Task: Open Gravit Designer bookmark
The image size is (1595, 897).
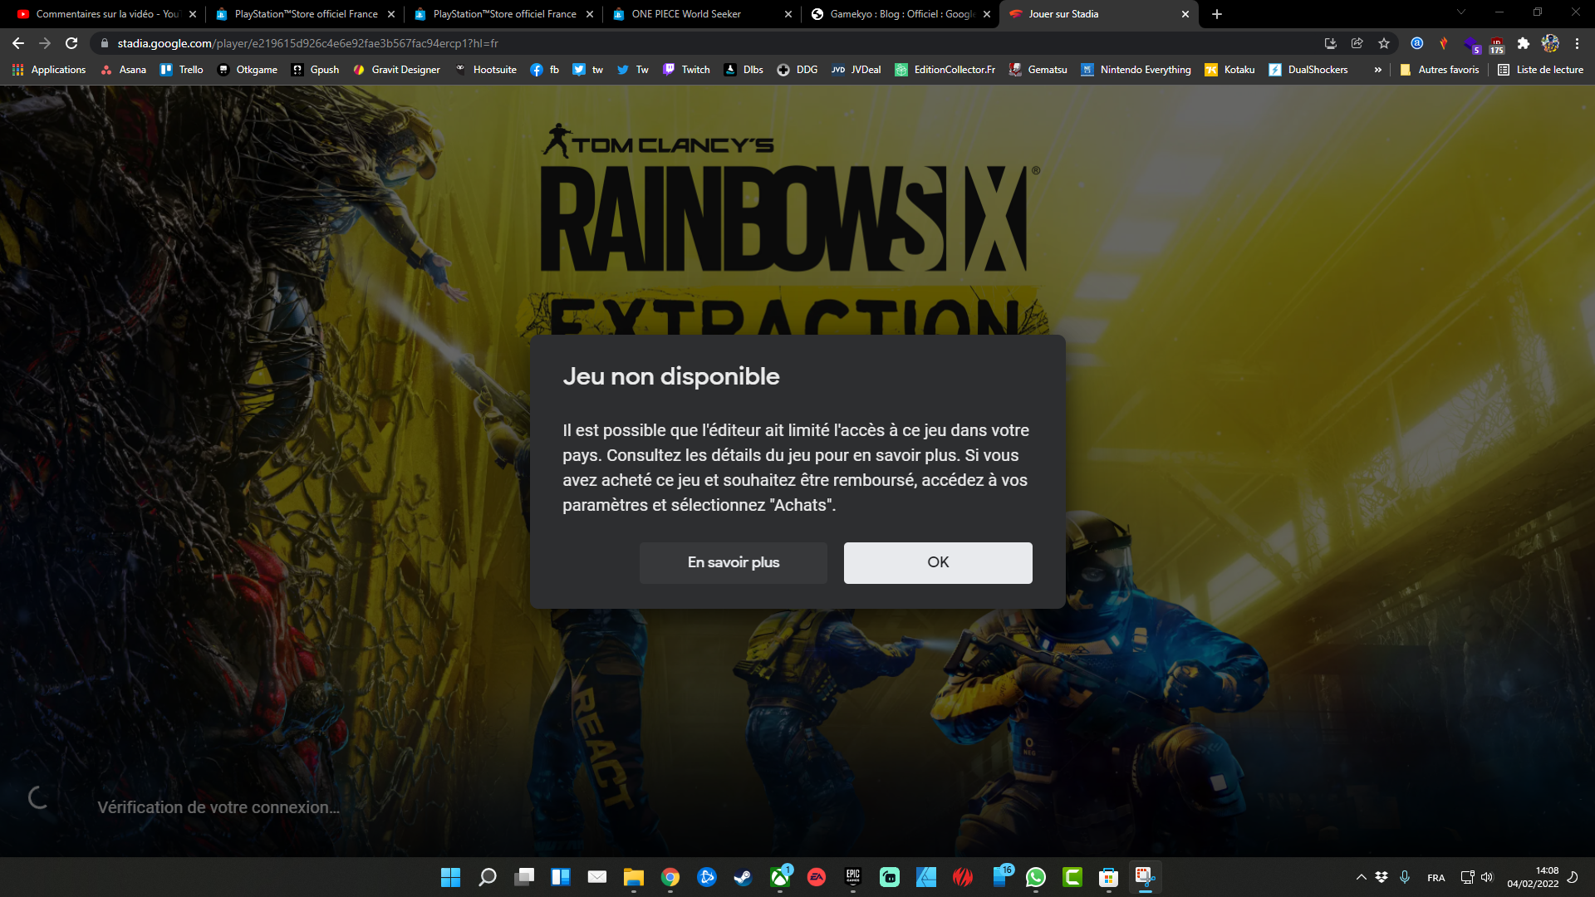Action: pos(396,70)
